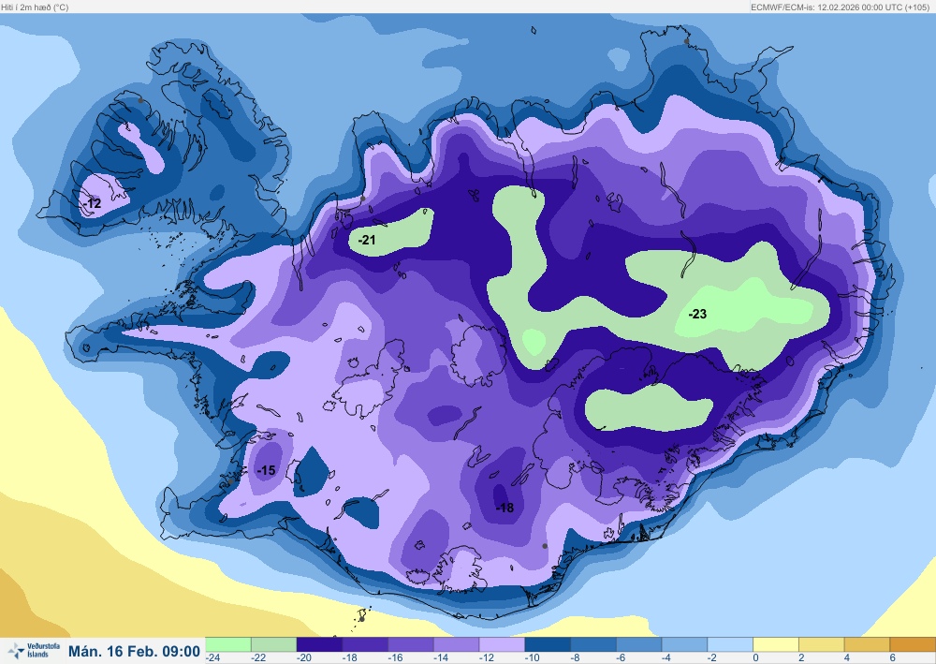Pick the pale green -22 to -20 legend swatch
The width and height of the screenshot is (936, 664).
coord(273,644)
